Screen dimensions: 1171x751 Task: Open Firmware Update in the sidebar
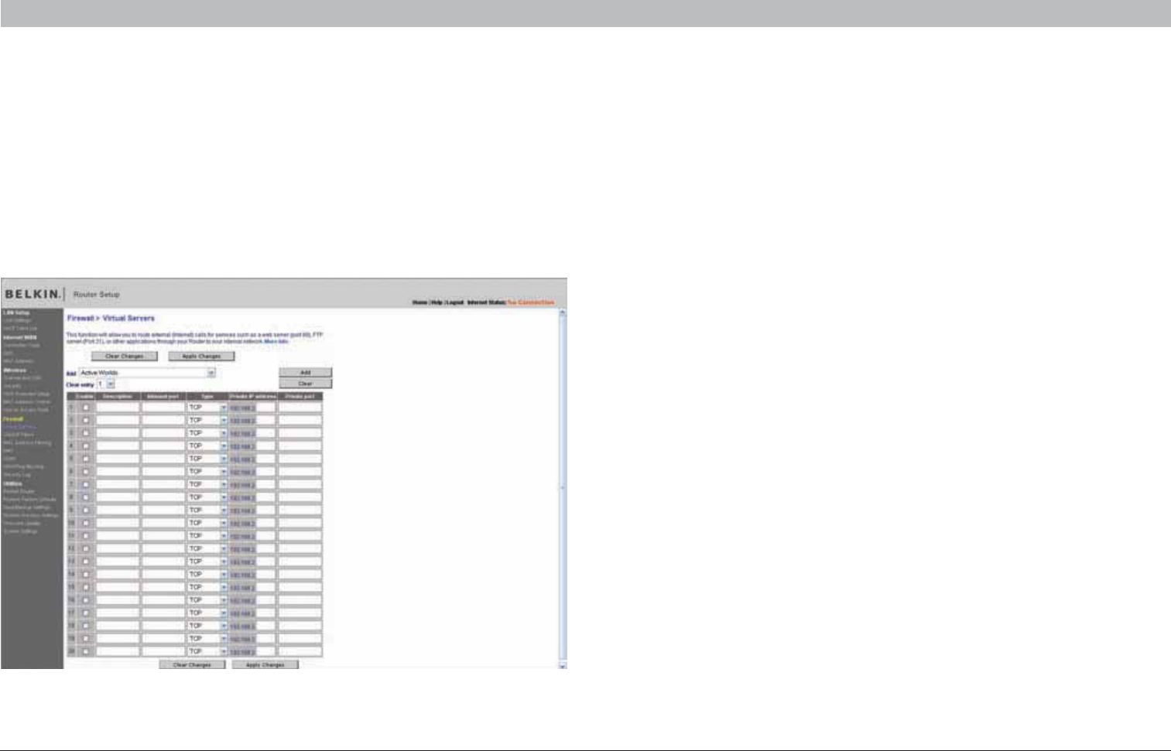coord(22,524)
